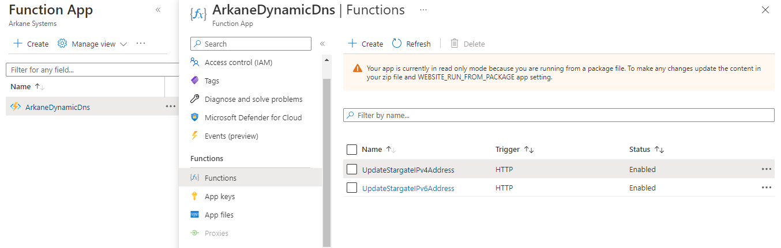Open the UpdateStargateIPv6Address function
The width and height of the screenshot is (781, 248).
pyautogui.click(x=408, y=188)
